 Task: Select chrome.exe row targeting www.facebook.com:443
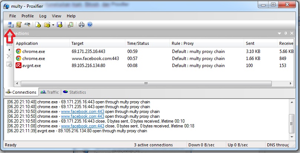tap(154, 59)
